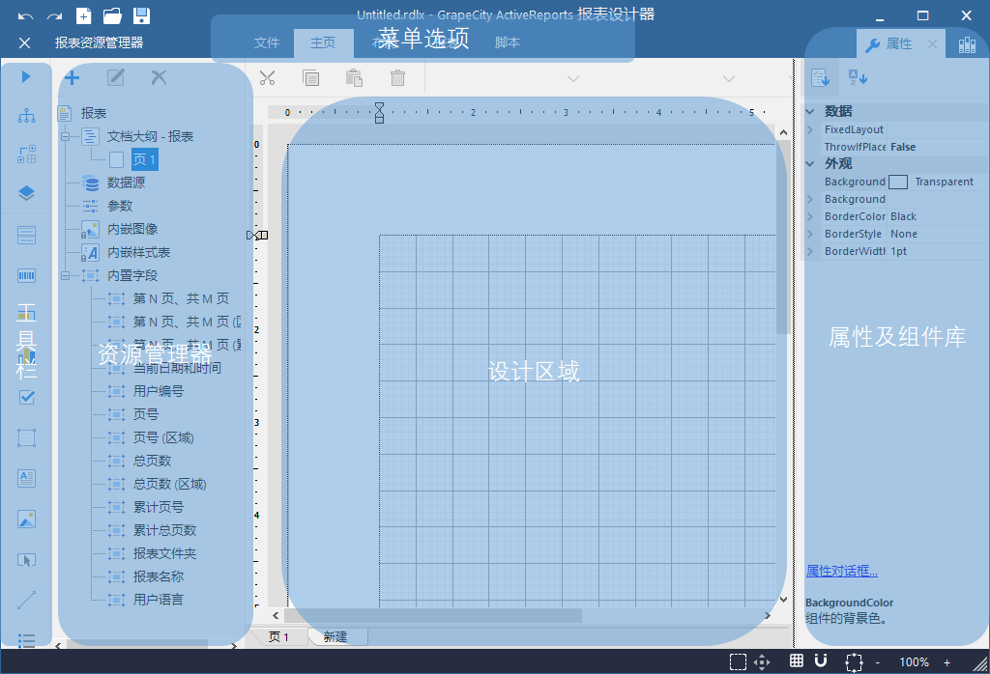Zoom out with the minus button
Image resolution: width=990 pixels, height=674 pixels.
pos(877,662)
